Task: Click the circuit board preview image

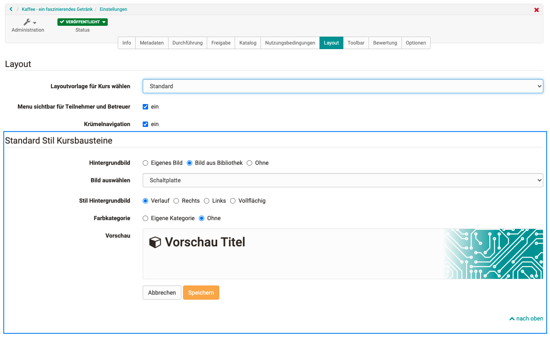Action: (493, 253)
